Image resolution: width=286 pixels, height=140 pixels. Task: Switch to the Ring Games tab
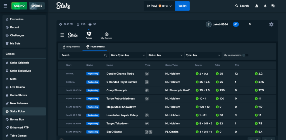(71, 47)
